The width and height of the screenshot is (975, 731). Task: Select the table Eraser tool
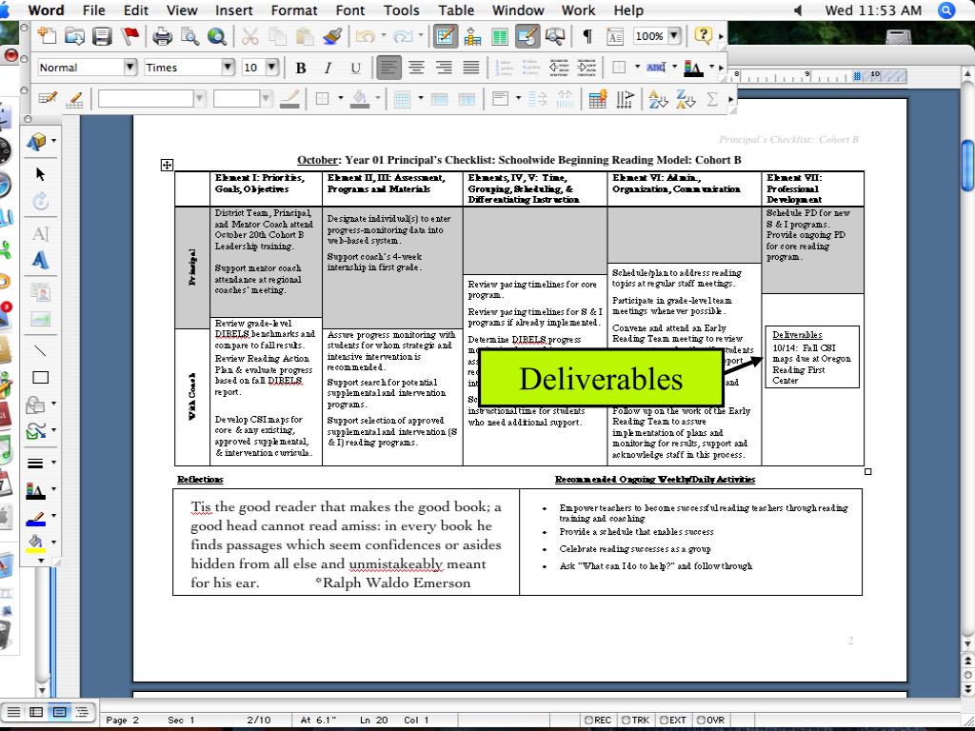pyautogui.click(x=74, y=99)
